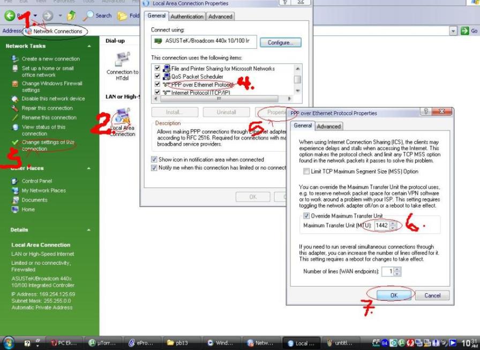
Task: Open My Network Places link
Action: click(x=43, y=191)
